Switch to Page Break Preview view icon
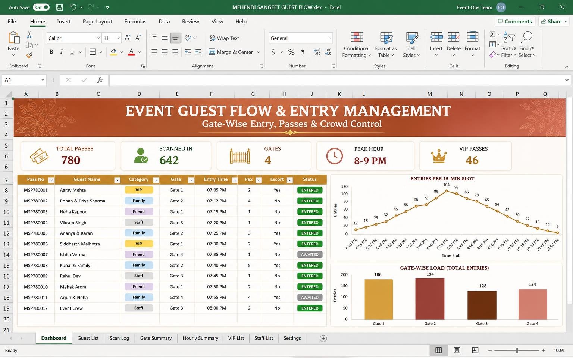 [x=475, y=350]
